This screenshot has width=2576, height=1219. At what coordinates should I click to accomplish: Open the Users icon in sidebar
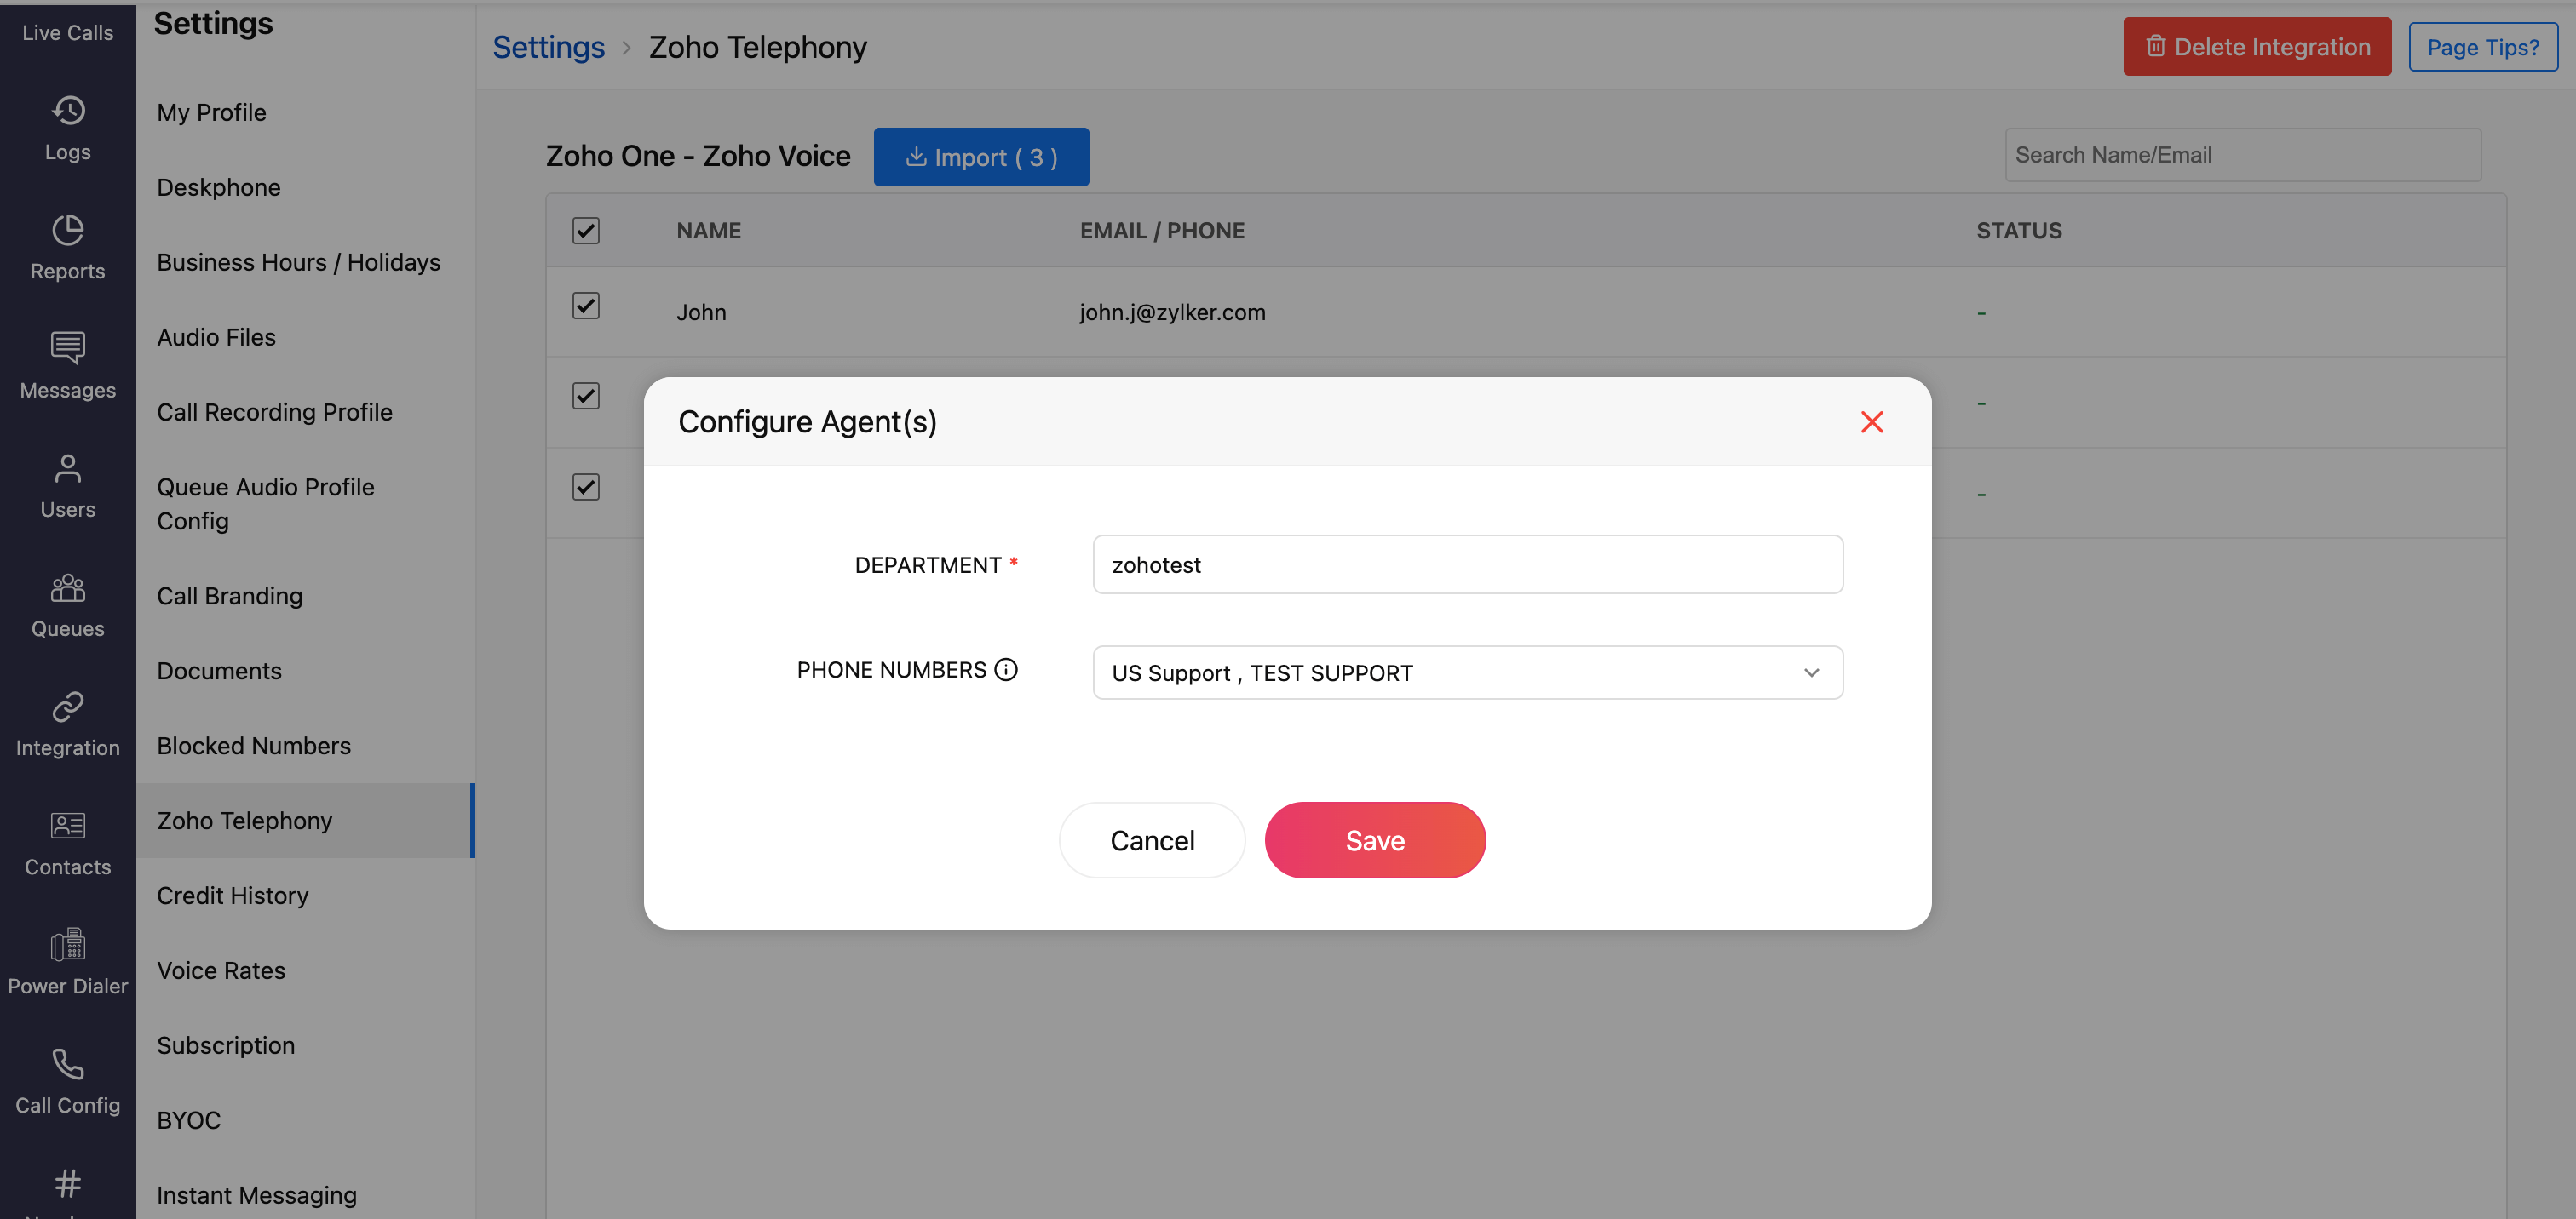[68, 467]
